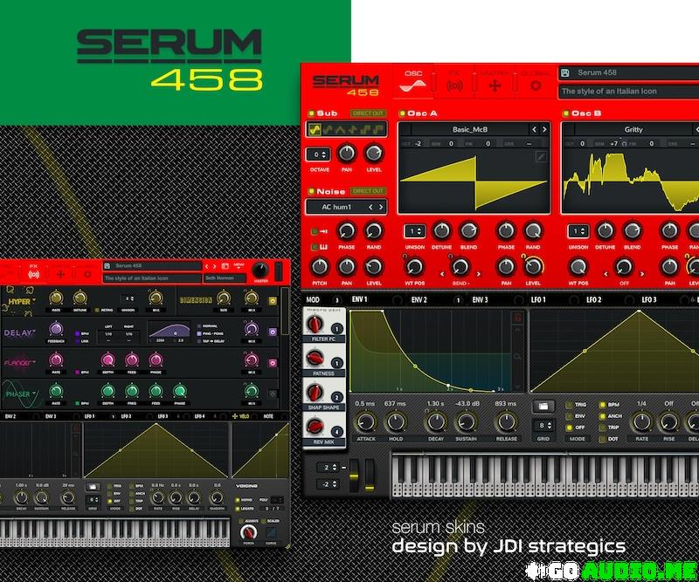Click Sub DIRECT OUT button

(x=368, y=113)
